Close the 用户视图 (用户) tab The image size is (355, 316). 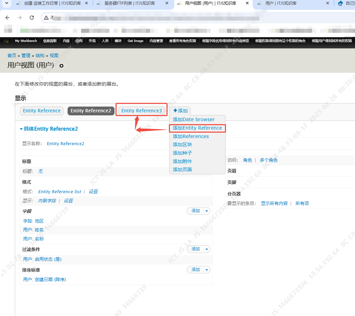[247, 3]
